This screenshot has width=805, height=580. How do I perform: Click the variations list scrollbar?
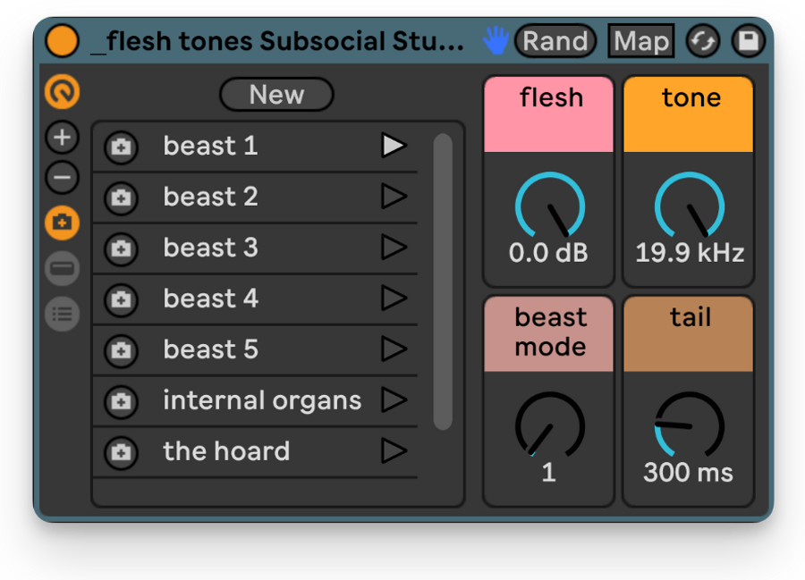pyautogui.click(x=443, y=282)
